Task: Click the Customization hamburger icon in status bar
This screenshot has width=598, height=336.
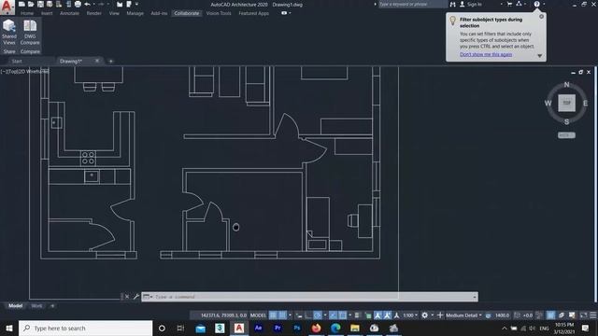Action: point(593,315)
